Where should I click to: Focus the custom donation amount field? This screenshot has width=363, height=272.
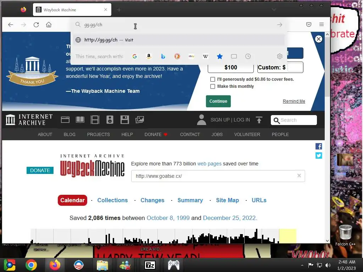295,67
